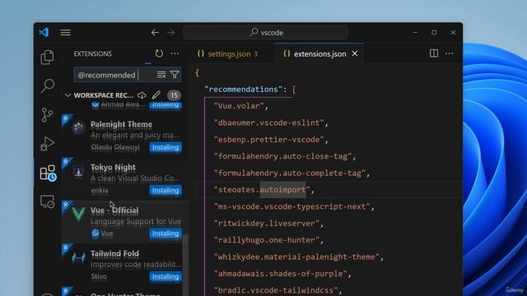Install all workspace recommended extensions cloud icon
Screen dimensions: 527x296
point(142,95)
